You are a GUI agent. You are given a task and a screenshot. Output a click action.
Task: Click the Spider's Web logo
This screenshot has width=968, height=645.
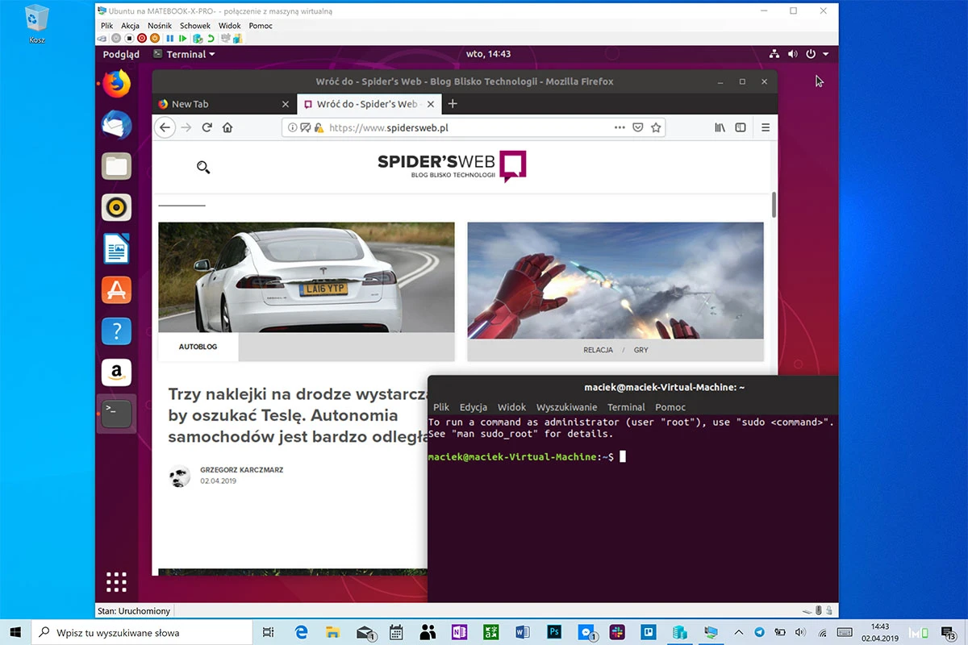click(452, 165)
